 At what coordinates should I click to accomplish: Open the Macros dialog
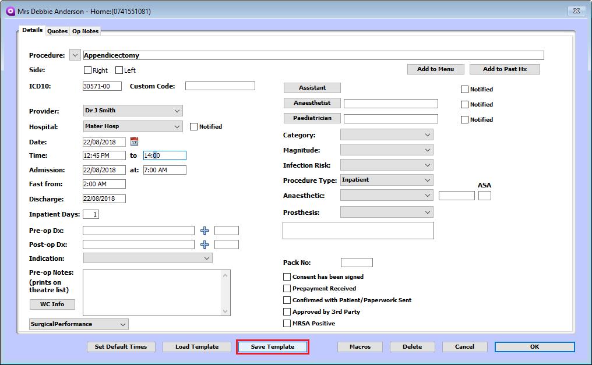pyautogui.click(x=360, y=346)
